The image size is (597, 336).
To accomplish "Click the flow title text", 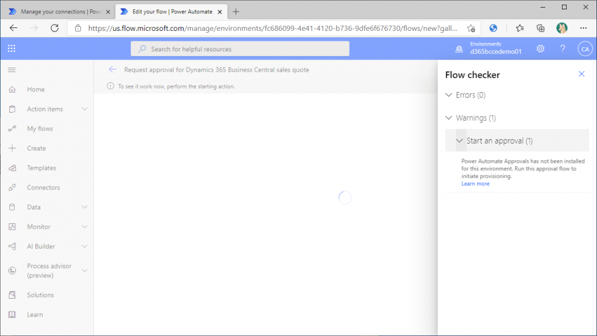I will click(217, 70).
